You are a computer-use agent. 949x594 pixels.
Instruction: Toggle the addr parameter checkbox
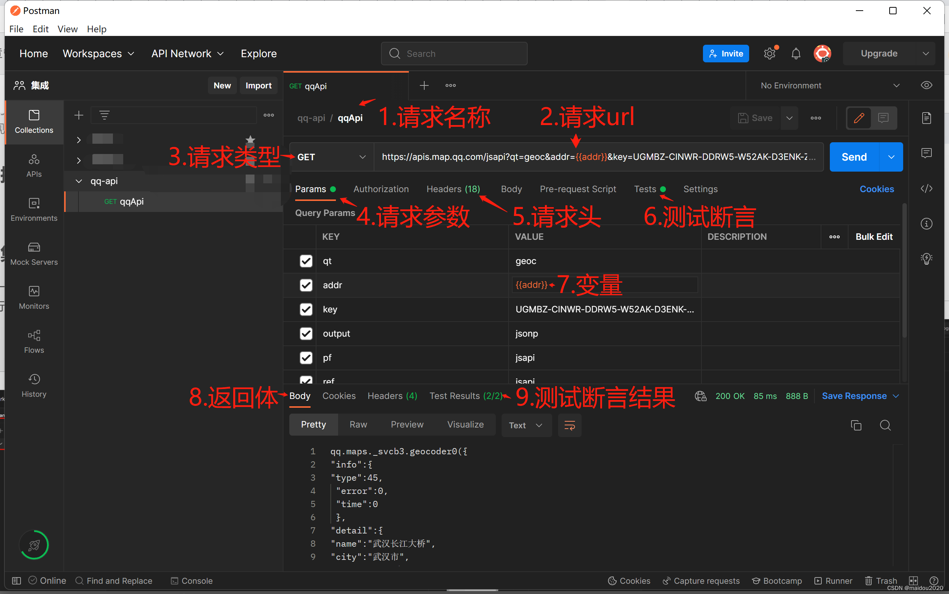(306, 285)
